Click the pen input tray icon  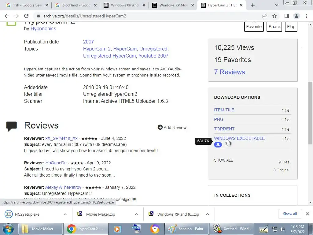263,229
